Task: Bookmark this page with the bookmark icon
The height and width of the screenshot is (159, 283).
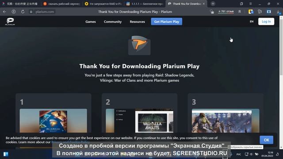Action: 240,12
